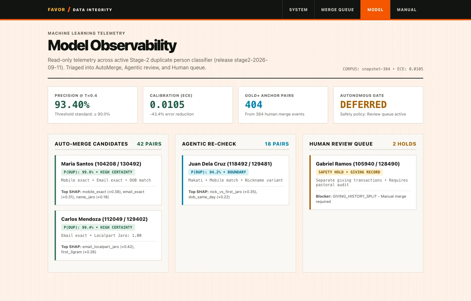The width and height of the screenshot is (471, 301).
Task: Click the 'P(DUP): 94.2% BOUNDARY' badge
Action: coord(218,172)
